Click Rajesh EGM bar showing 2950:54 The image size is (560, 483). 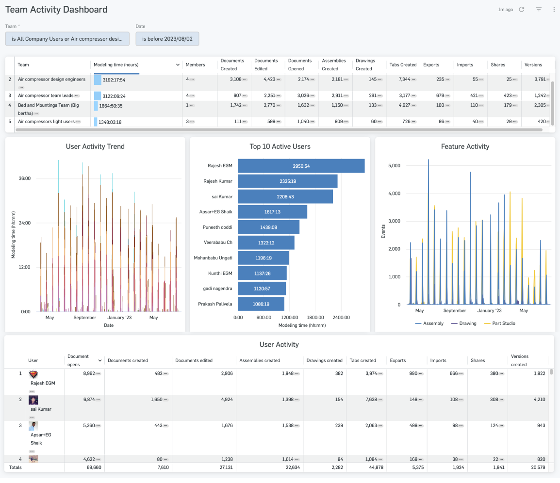click(301, 166)
